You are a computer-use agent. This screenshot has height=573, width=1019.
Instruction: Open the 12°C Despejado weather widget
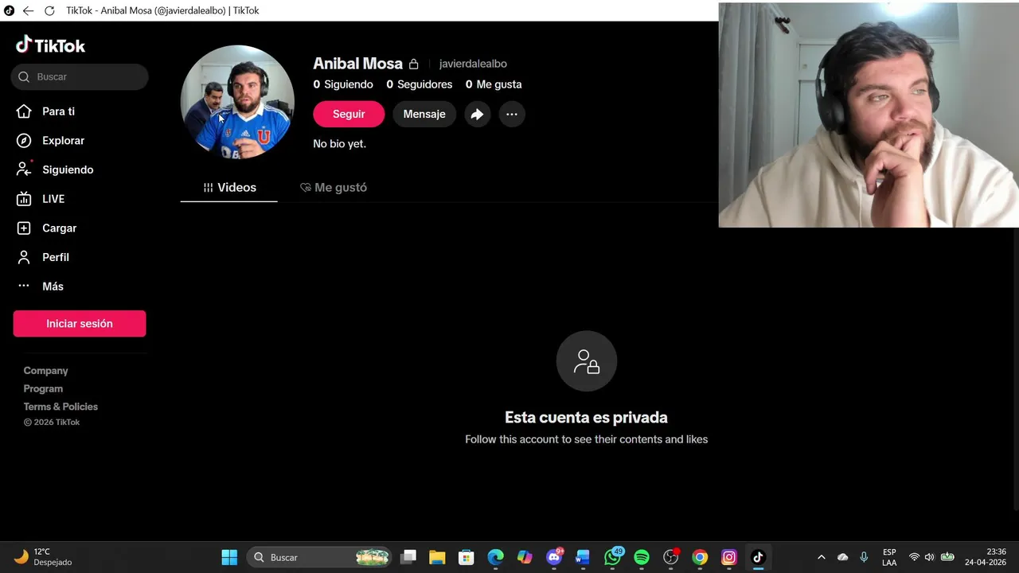coord(44,557)
